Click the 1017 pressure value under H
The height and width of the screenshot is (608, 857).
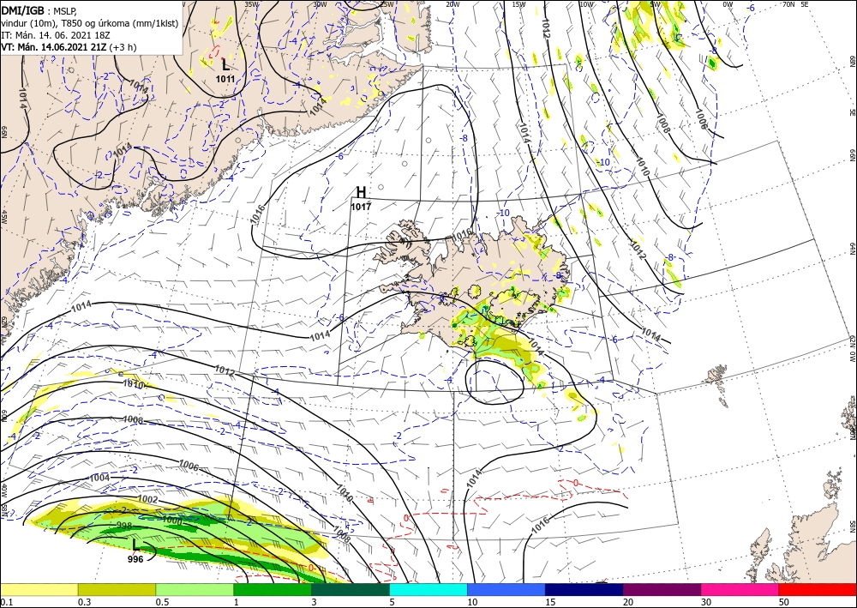click(x=361, y=207)
